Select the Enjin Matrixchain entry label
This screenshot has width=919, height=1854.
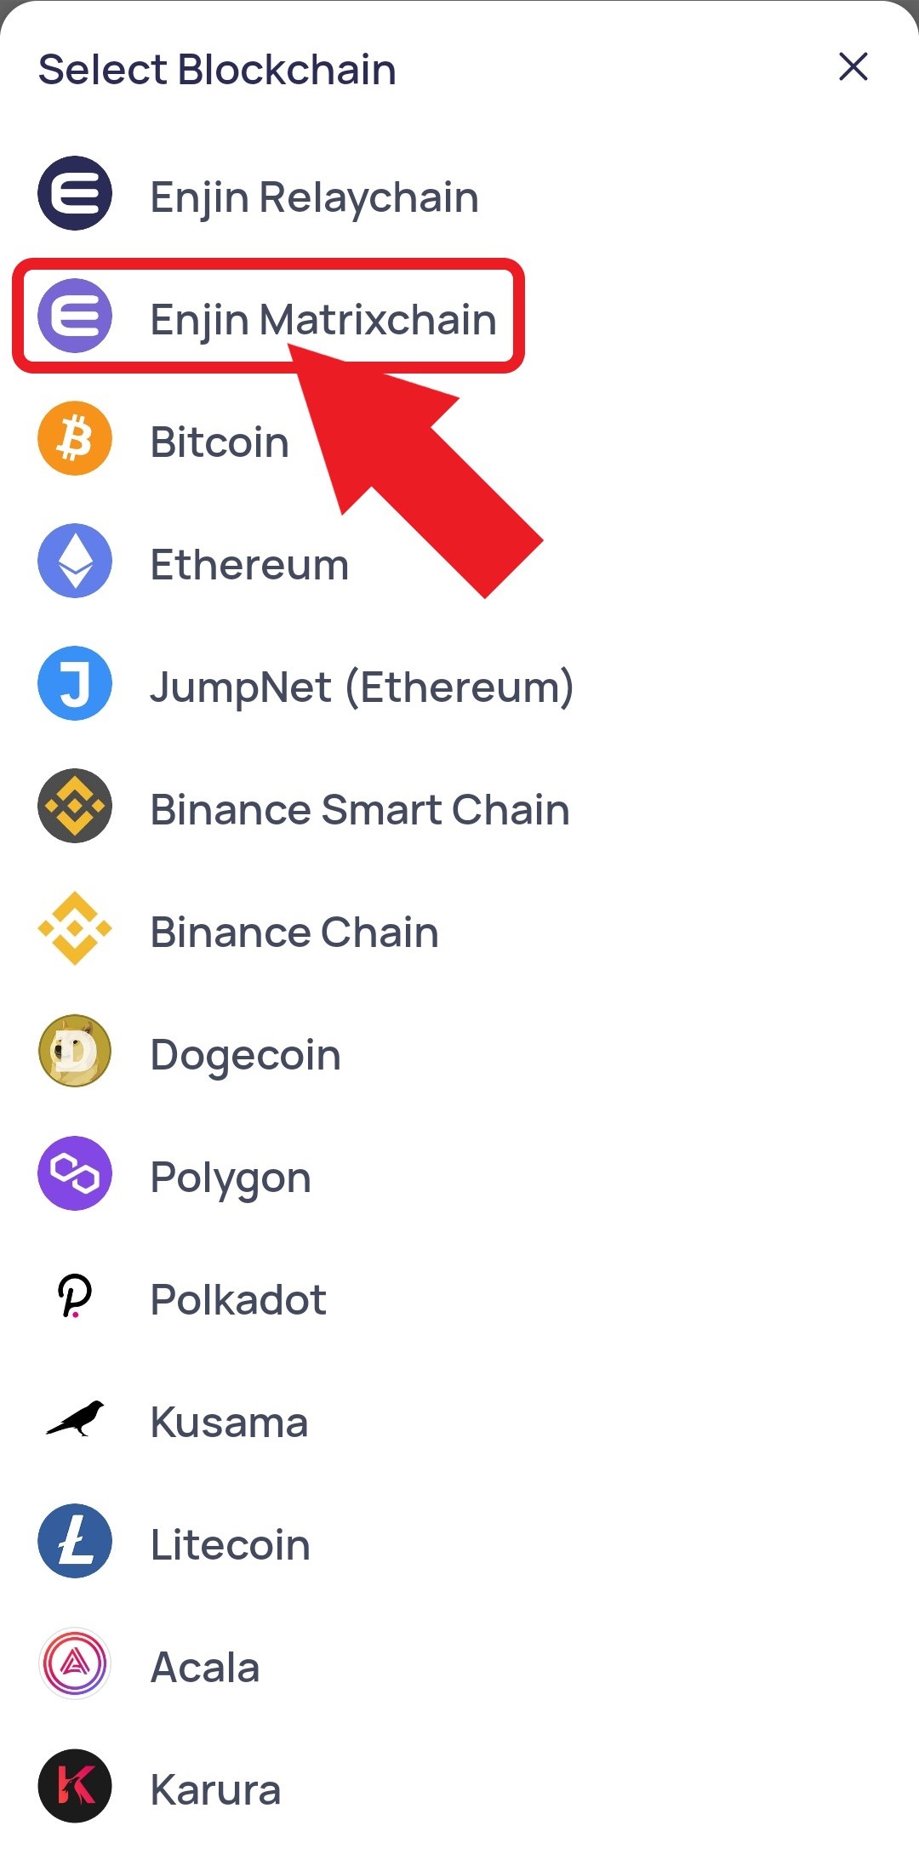(x=323, y=320)
